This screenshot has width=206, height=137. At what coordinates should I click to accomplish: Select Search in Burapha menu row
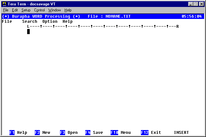coord(30,21)
